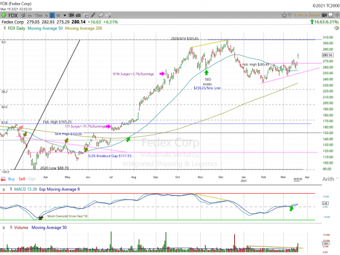The image size is (340, 255).
Task: Click the Volume Moving Average 50 label
Action: 49,227
